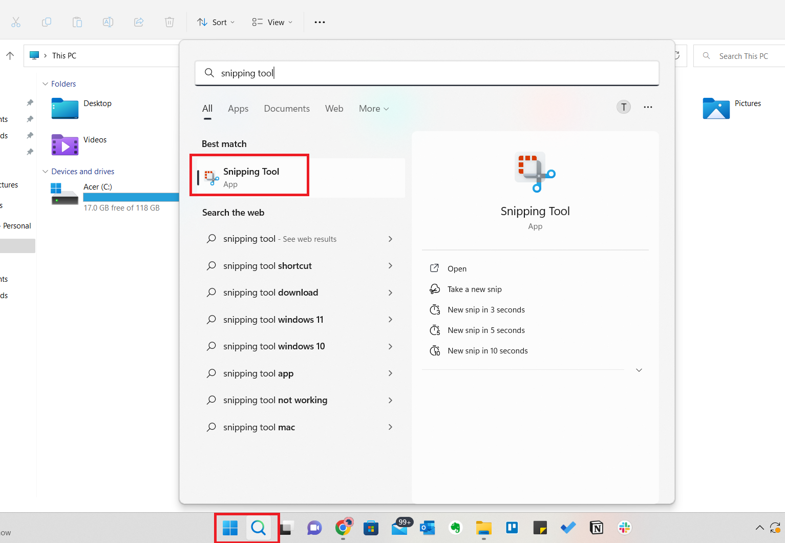Image resolution: width=785 pixels, height=543 pixels.
Task: Go up one level with the up arrow
Action: pyautogui.click(x=10, y=56)
